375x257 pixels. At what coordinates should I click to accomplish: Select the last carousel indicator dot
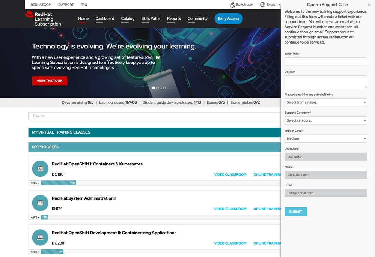coord(168,88)
